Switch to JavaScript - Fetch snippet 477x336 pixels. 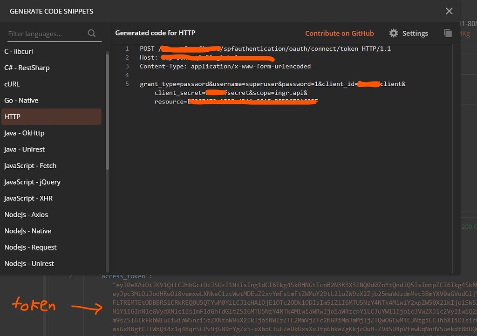51,165
